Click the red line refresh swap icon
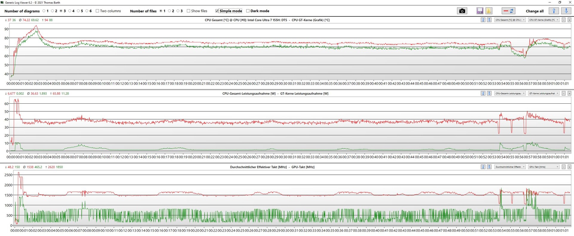Image resolution: width=574 pixels, height=236 pixels. click(x=508, y=11)
